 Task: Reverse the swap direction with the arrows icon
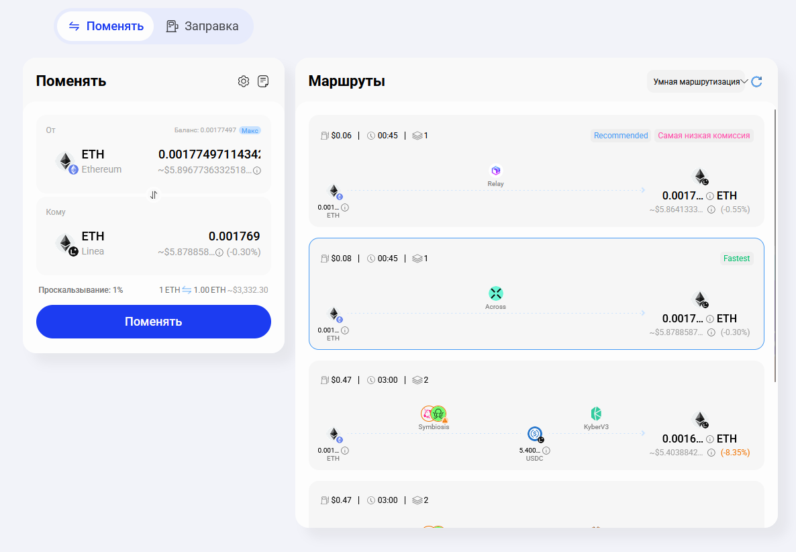point(154,194)
